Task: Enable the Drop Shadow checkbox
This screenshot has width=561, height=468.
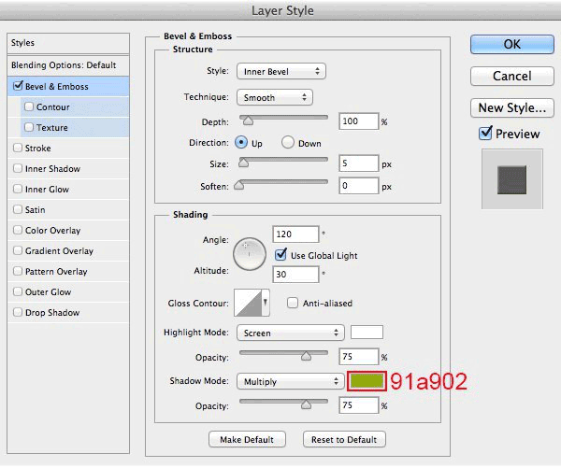Action: point(18,312)
